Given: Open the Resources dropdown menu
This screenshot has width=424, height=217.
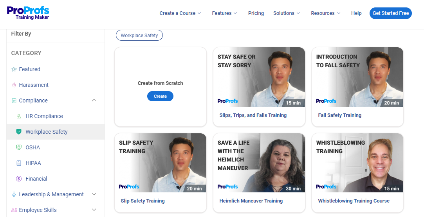Looking at the screenshot, I should point(326,13).
